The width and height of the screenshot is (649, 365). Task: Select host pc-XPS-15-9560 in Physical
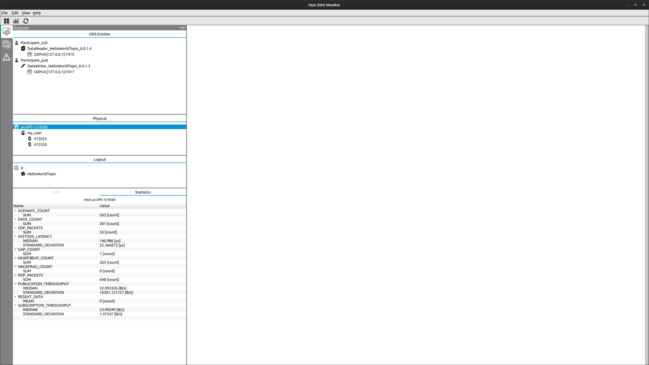[100, 127]
